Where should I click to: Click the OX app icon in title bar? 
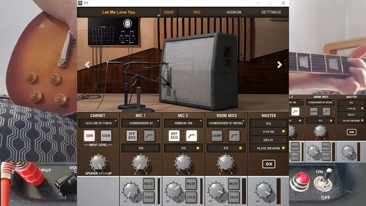(80, 3)
